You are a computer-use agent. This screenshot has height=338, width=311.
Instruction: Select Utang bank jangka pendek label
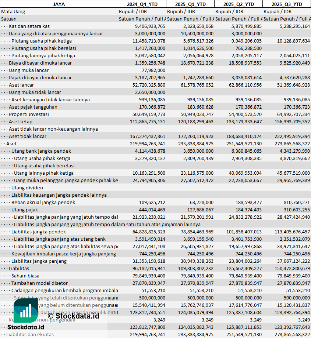click(41, 151)
